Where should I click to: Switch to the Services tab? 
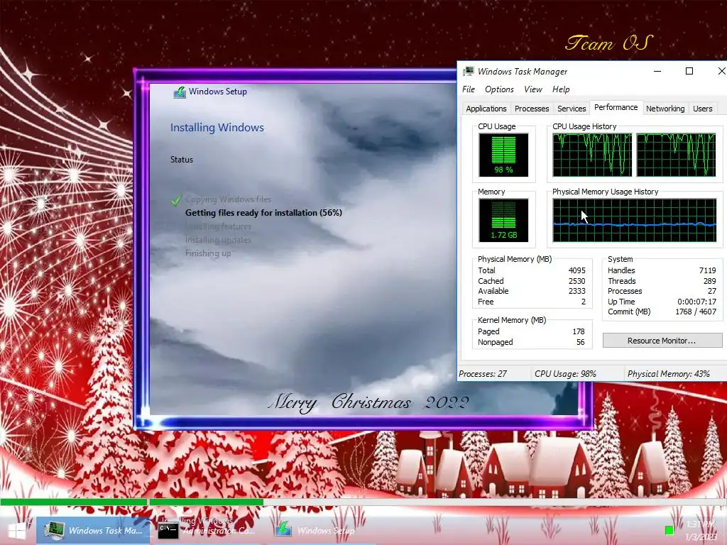572,109
